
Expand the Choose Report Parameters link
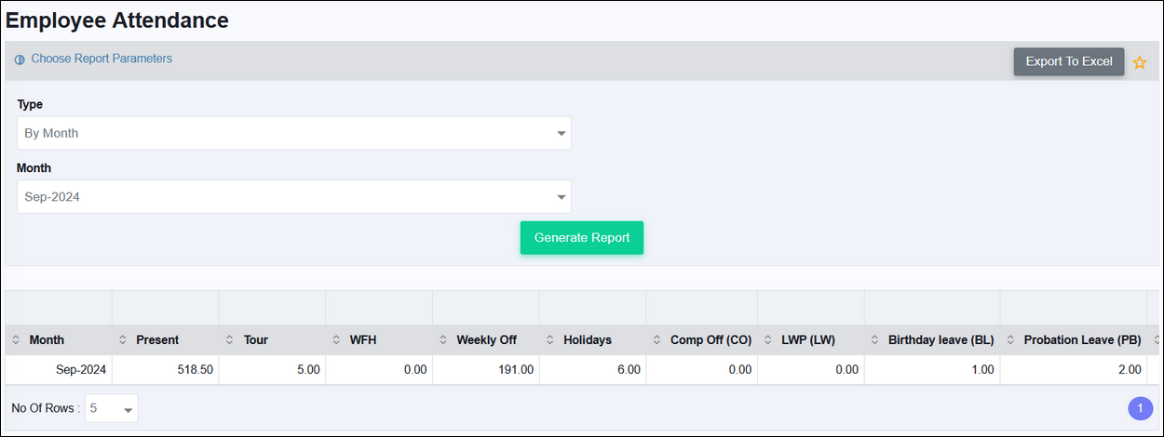102,59
